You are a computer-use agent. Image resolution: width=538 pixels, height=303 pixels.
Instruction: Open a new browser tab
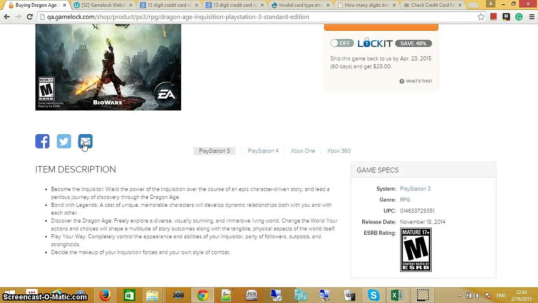pyautogui.click(x=473, y=5)
